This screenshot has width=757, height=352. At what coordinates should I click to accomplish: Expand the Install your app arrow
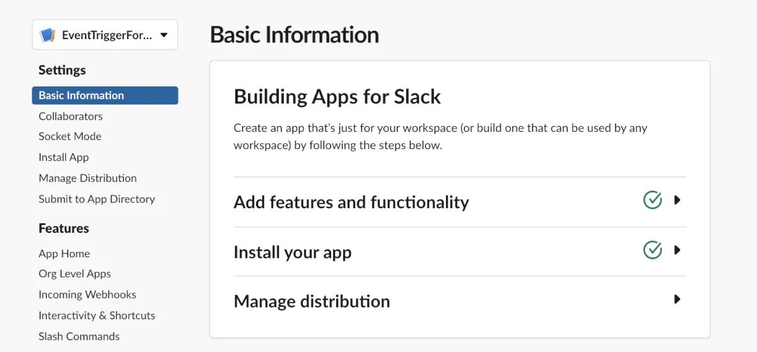[x=677, y=250]
